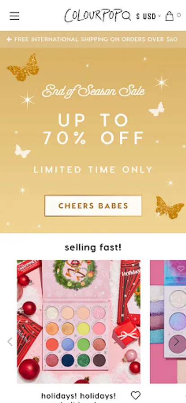This screenshot has width=186, height=403.
Task: Open the hamburger navigation menu
Action: click(x=14, y=16)
